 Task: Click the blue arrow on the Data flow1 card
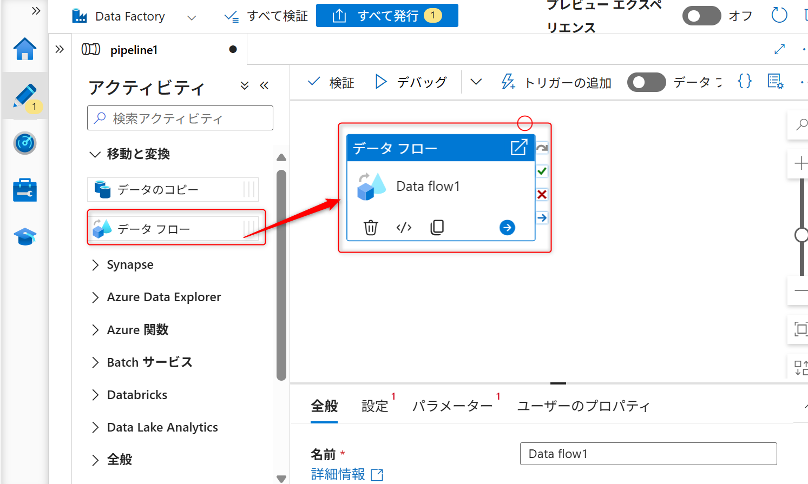507,227
